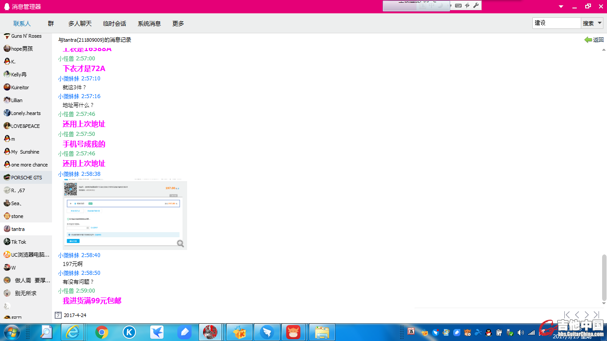Click message text 下衣才是72A
The width and height of the screenshot is (607, 341).
(84, 69)
